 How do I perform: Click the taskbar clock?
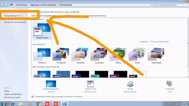[184, 104]
